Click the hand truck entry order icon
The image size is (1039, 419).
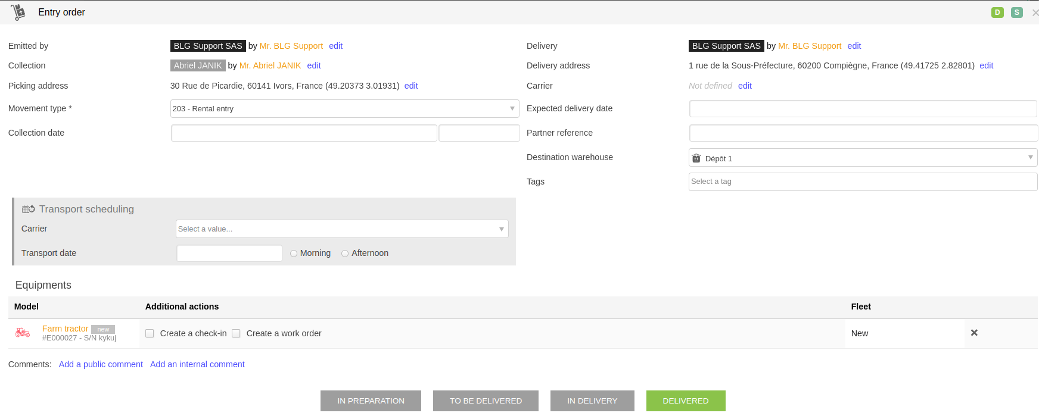tap(18, 12)
